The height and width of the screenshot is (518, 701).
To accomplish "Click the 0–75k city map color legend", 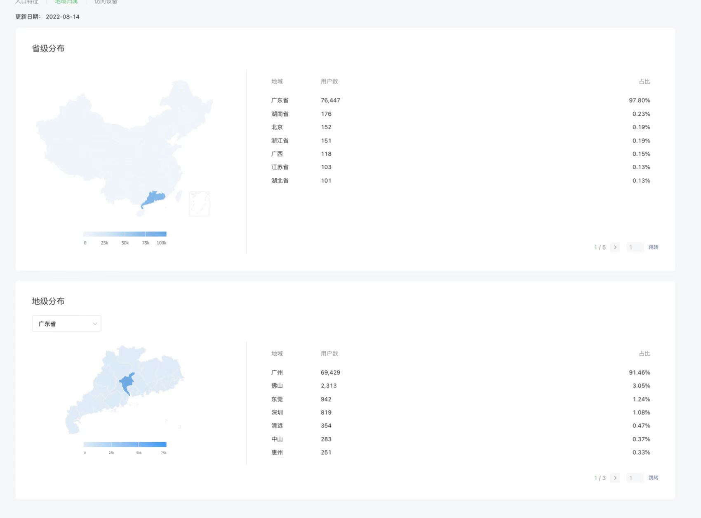I will tap(125, 444).
